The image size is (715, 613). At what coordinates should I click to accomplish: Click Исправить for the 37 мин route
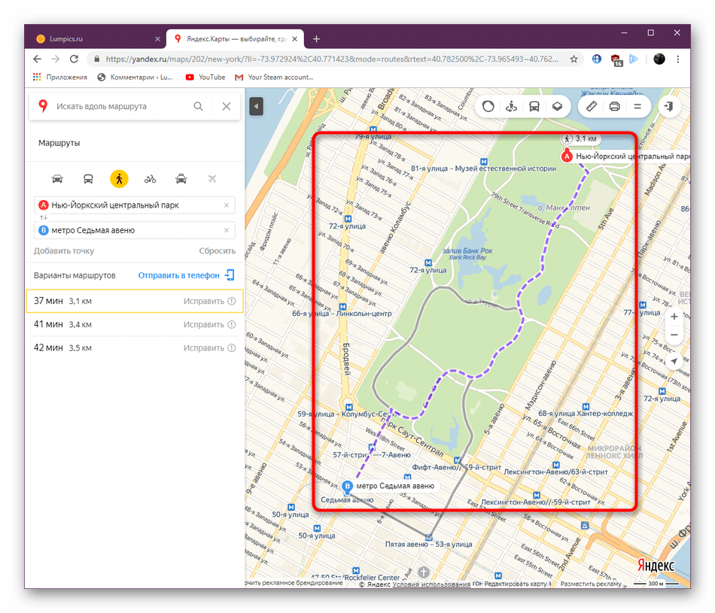coord(209,301)
